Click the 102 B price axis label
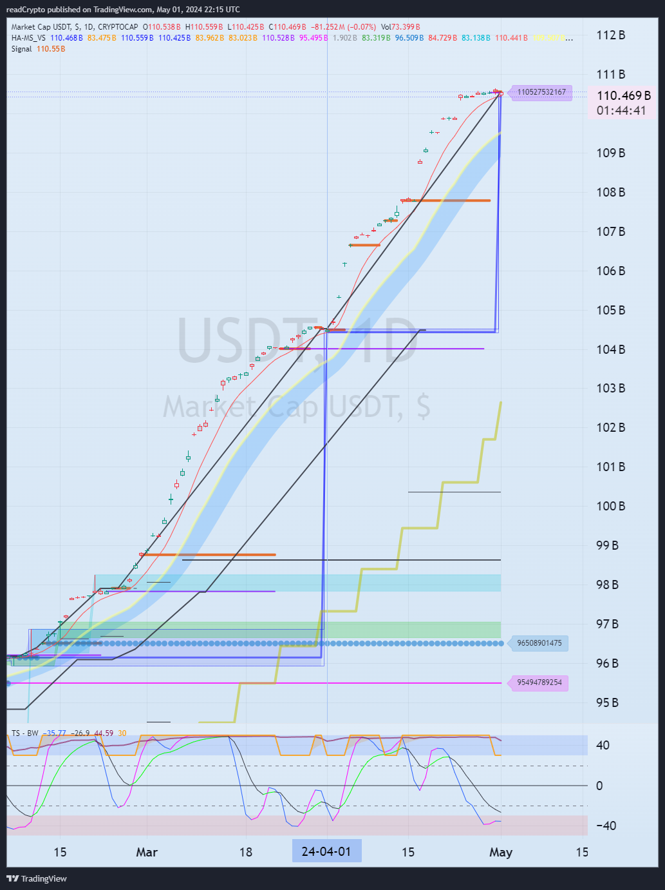This screenshot has width=665, height=890. coord(611,427)
